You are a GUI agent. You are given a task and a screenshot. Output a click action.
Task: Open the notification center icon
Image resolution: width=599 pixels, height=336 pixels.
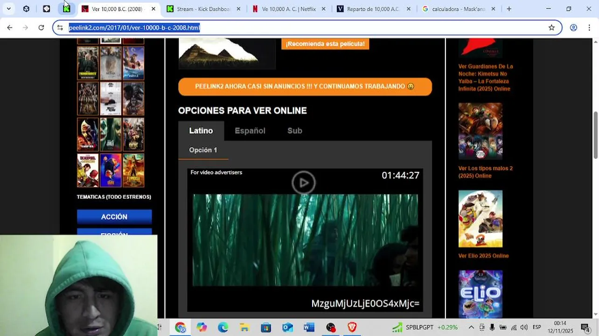(585, 327)
